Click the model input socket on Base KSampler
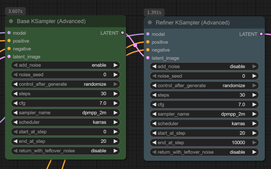 [9, 33]
